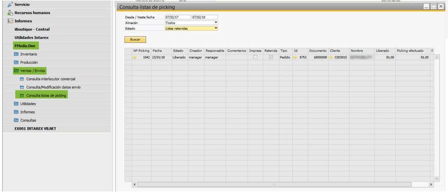Click the Consulta/Modificación datos envío form icon
This screenshot has height=194, width=448.
point(22,87)
